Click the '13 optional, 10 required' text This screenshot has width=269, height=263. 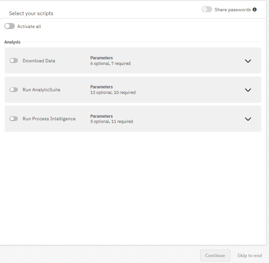(x=113, y=93)
